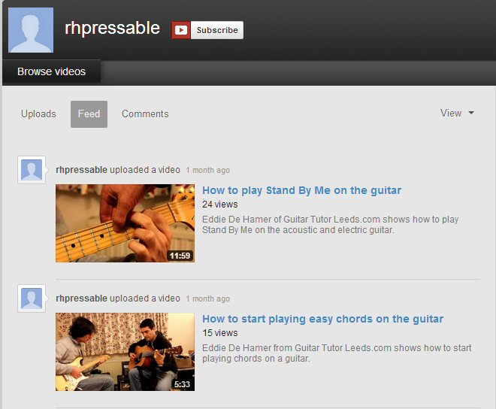This screenshot has width=496, height=409.
Task: Open the View menu label
Action: click(x=451, y=113)
